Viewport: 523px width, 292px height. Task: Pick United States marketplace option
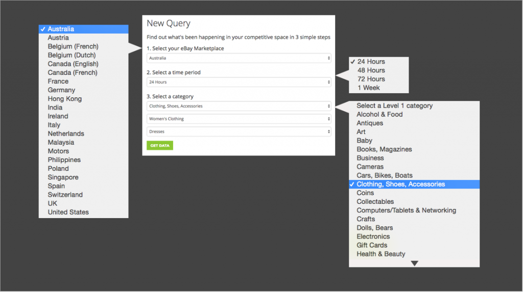coord(83,212)
